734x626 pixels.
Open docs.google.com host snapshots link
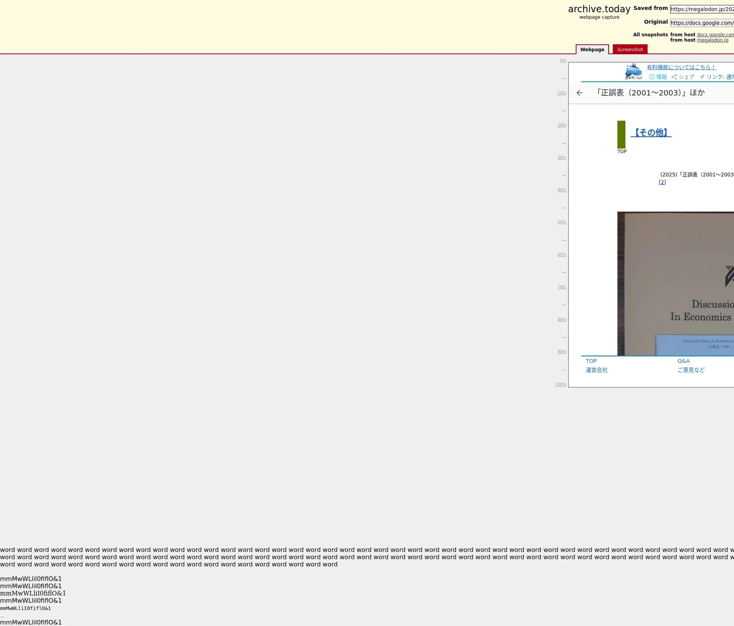point(715,35)
